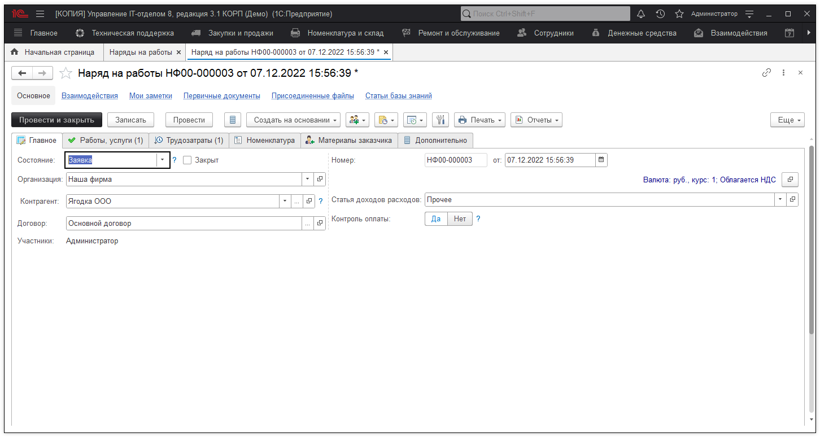Expand the Состояние dropdown list
This screenshot has height=437, width=820.
(163, 160)
